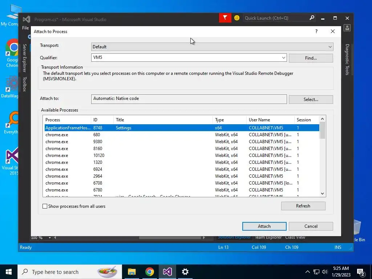Image resolution: width=372 pixels, height=279 pixels.
Task: Select the Everything desktop shortcut icon
Action: point(11,122)
